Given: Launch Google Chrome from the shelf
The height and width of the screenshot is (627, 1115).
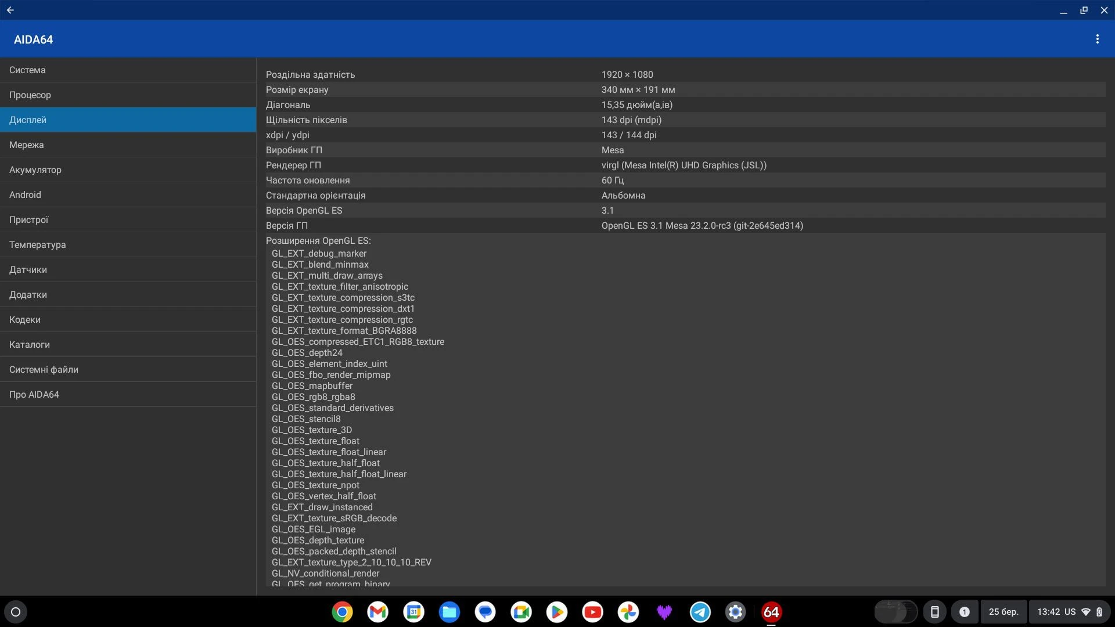Looking at the screenshot, I should (342, 612).
